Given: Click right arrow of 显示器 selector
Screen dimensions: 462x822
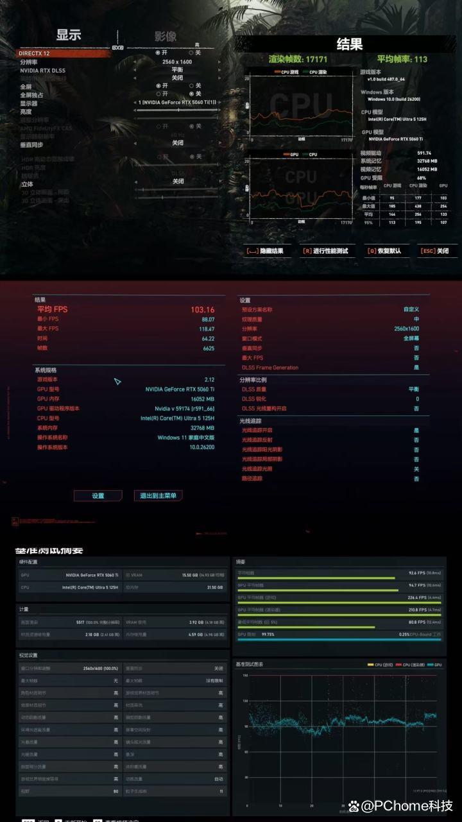Looking at the screenshot, I should pos(219,103).
